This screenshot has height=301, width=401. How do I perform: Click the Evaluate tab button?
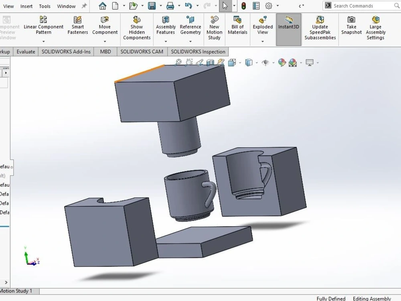[25, 51]
